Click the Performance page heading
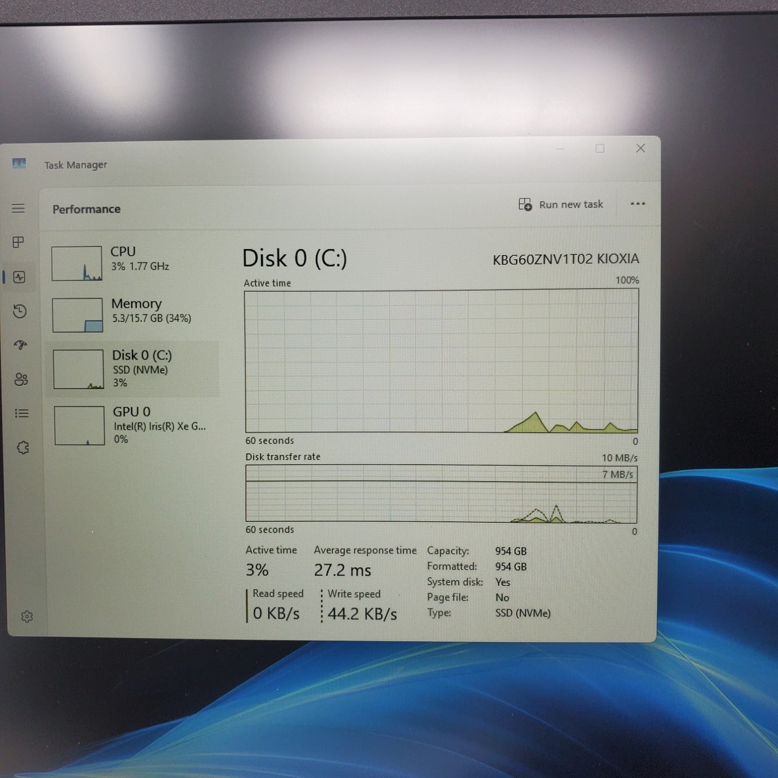Screen dimensions: 778x778 (87, 209)
